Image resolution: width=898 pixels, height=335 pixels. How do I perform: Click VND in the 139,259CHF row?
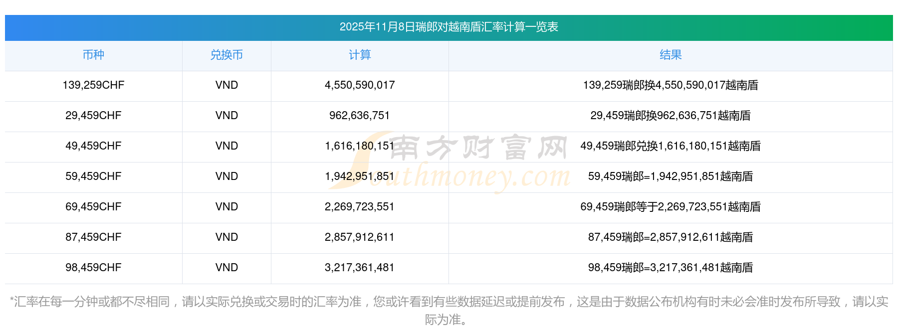click(226, 85)
